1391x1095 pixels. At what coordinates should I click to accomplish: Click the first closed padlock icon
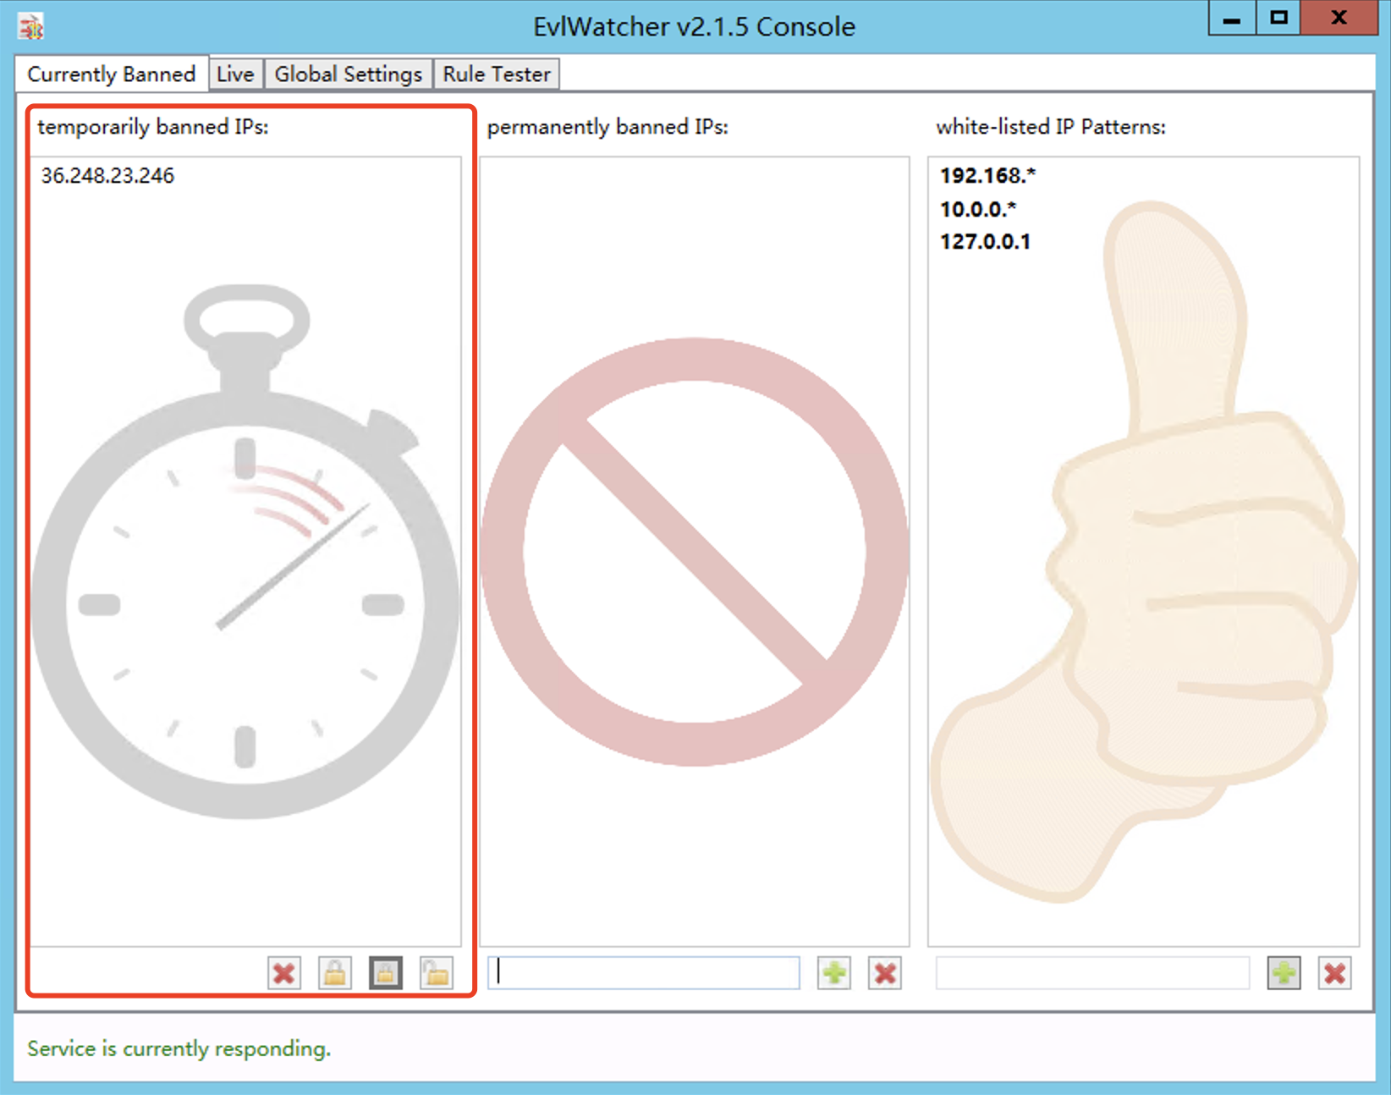tap(335, 973)
